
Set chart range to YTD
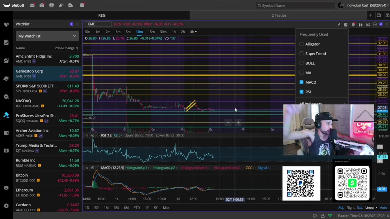(136, 207)
